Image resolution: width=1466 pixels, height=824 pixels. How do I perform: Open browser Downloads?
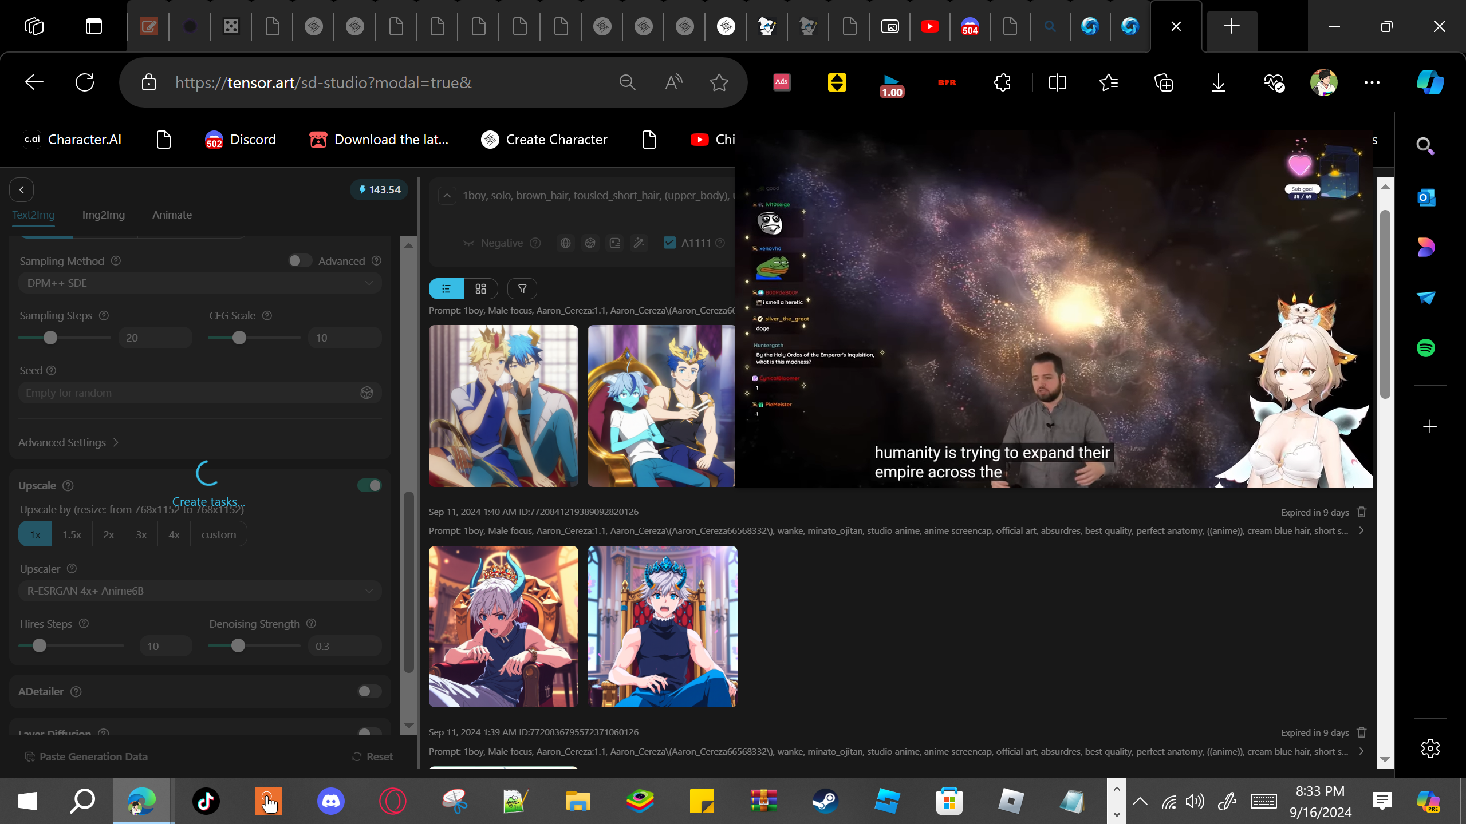(1219, 82)
